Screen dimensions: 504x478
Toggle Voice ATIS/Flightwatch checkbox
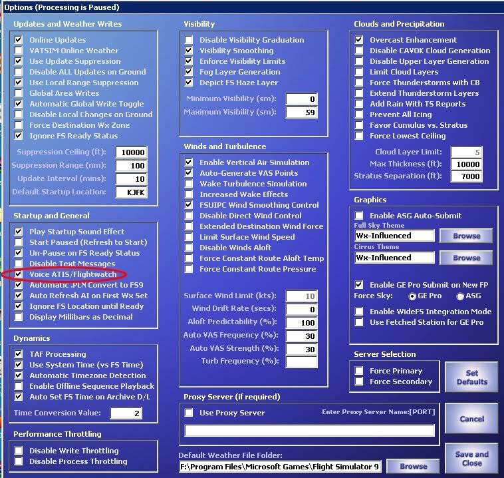tap(19, 274)
